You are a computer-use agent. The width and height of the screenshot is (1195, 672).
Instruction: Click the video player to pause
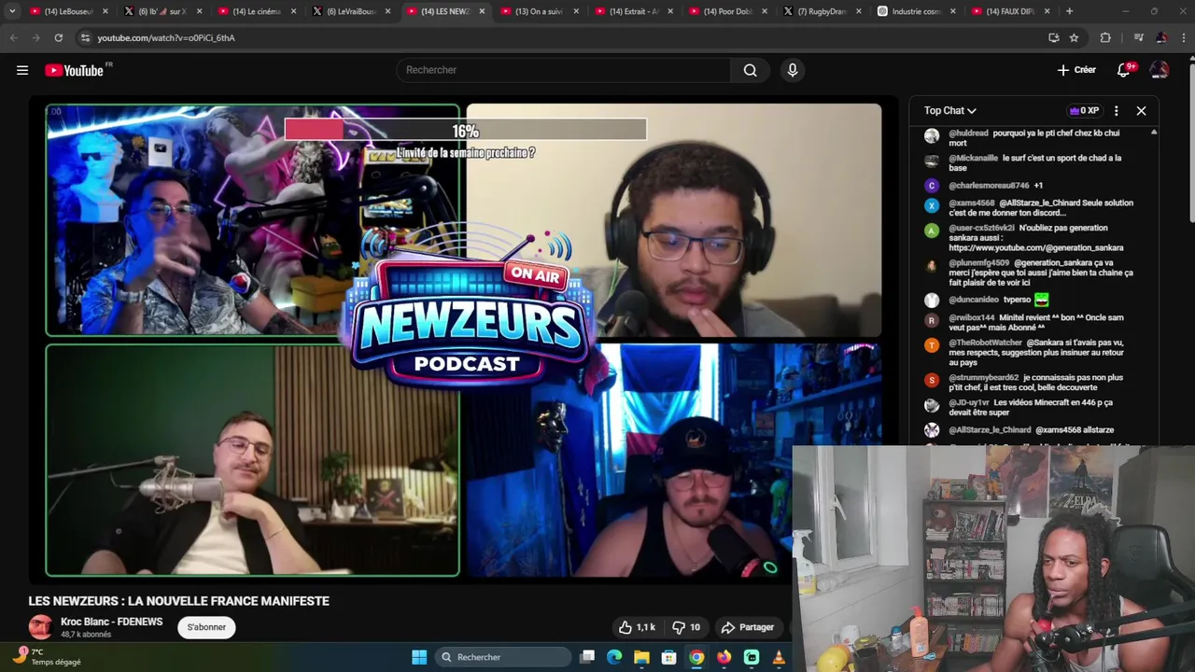coord(464,341)
